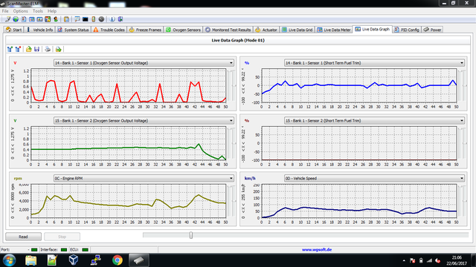
Task: Switch to the Live Data Meter tab
Action: [x=334, y=30]
